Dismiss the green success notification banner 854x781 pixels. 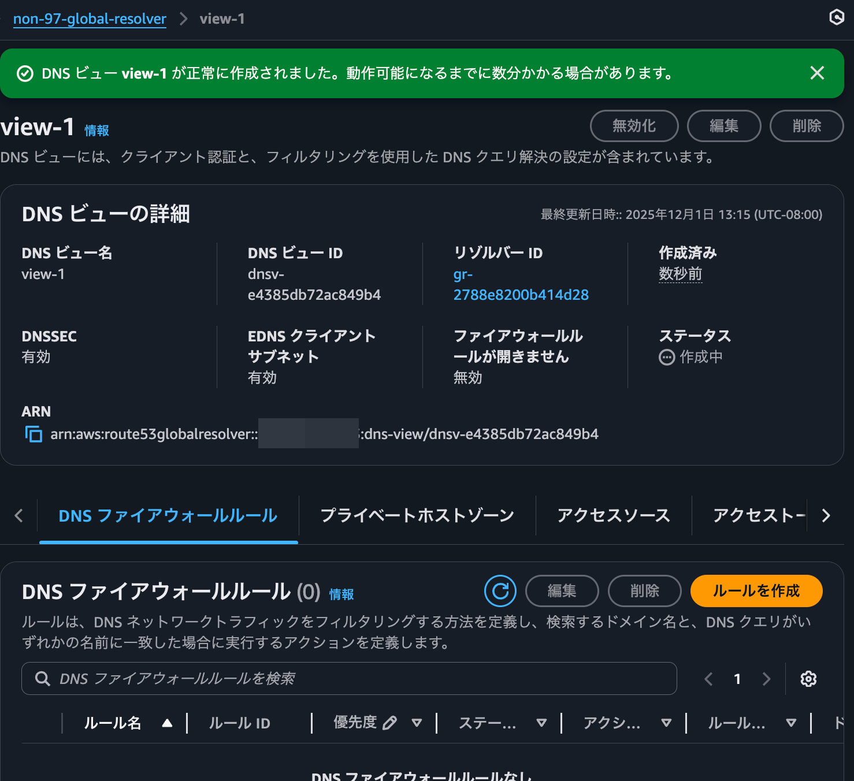pos(817,73)
